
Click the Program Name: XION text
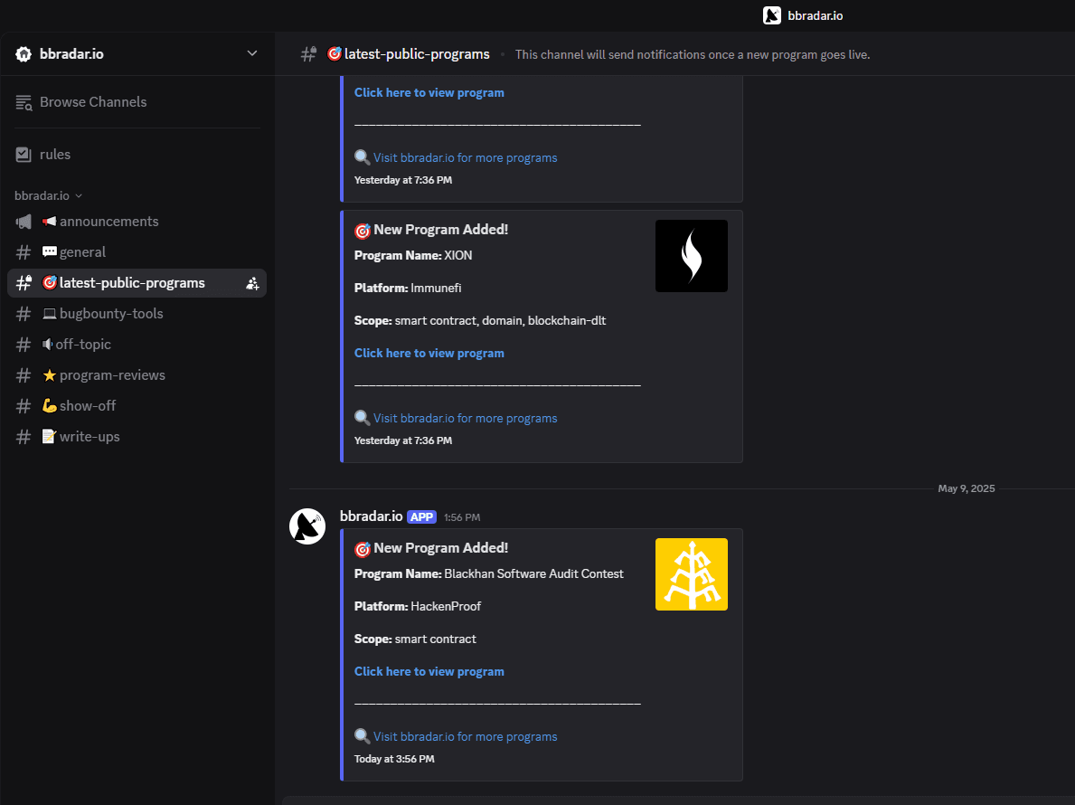[413, 255]
